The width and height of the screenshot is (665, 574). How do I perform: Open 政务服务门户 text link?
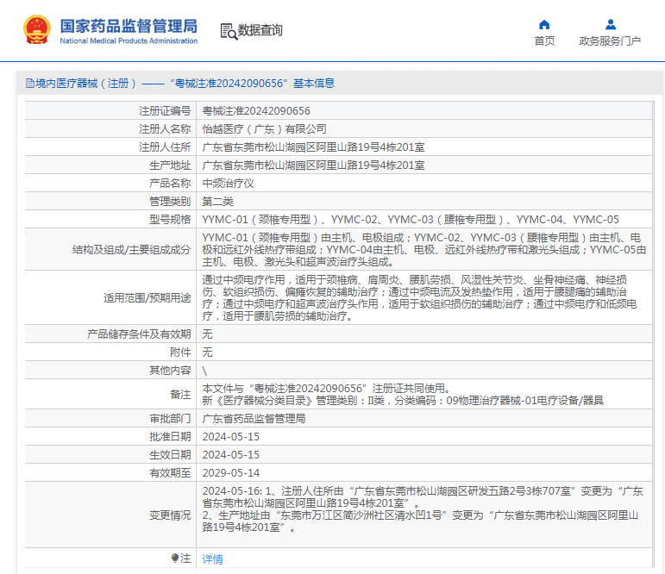[610, 41]
